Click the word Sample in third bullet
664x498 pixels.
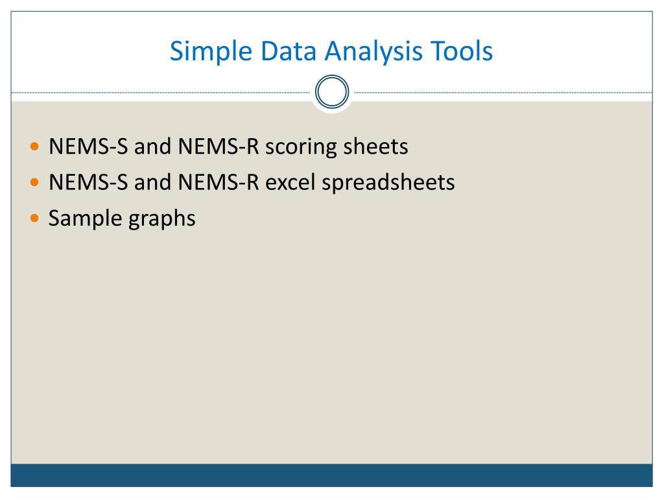click(x=82, y=219)
